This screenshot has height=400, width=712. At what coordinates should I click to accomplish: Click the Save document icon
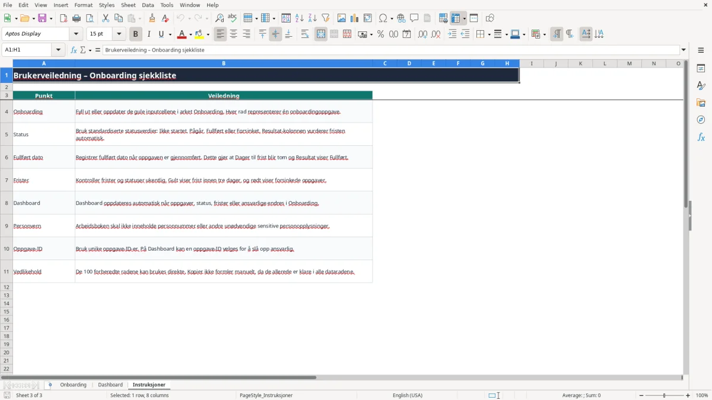point(42,18)
